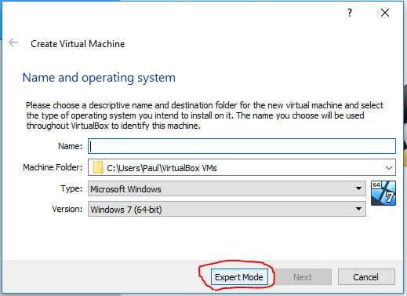Focus the Name text field

[242, 146]
